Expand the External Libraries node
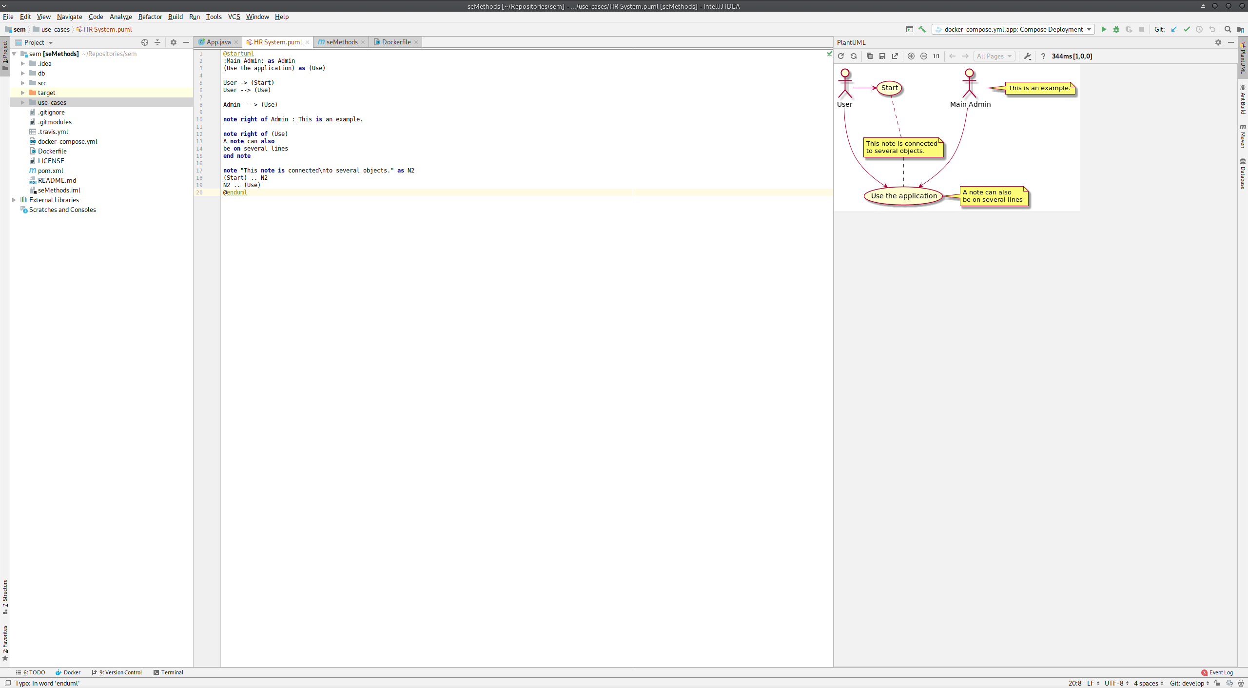This screenshot has width=1248, height=688. point(14,200)
